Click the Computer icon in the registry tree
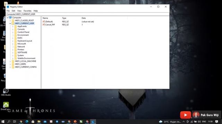Screen dimensions: 222x124 10,18
